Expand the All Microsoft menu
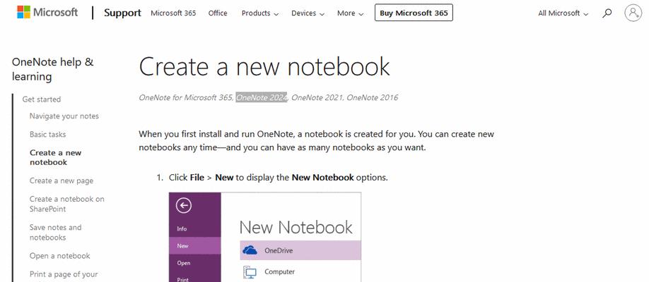Image resolution: width=649 pixels, height=282 pixels. [563, 13]
